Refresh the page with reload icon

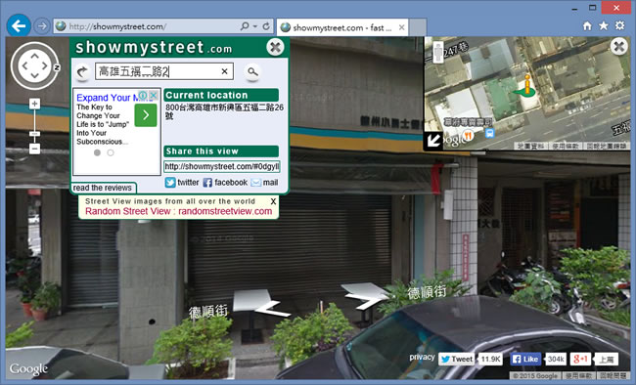[266, 26]
